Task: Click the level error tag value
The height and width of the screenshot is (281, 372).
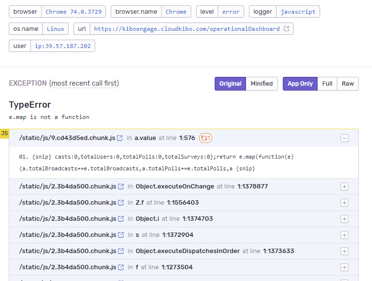Action: (x=231, y=12)
